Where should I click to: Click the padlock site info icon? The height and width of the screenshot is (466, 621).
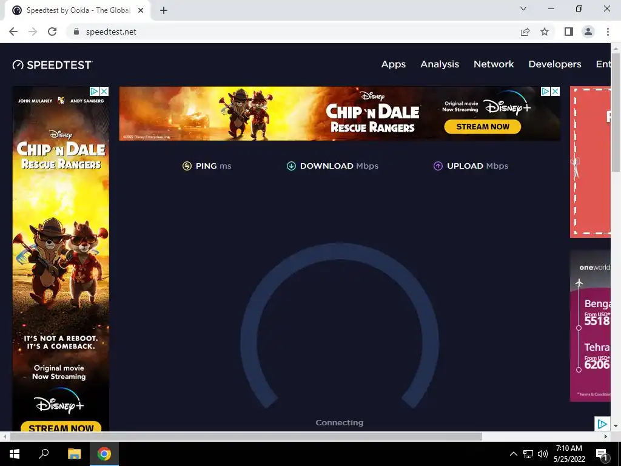coord(76,32)
